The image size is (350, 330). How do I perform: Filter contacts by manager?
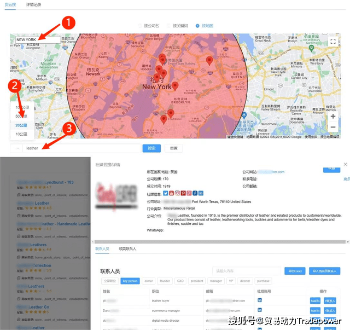pyautogui.click(x=216, y=281)
